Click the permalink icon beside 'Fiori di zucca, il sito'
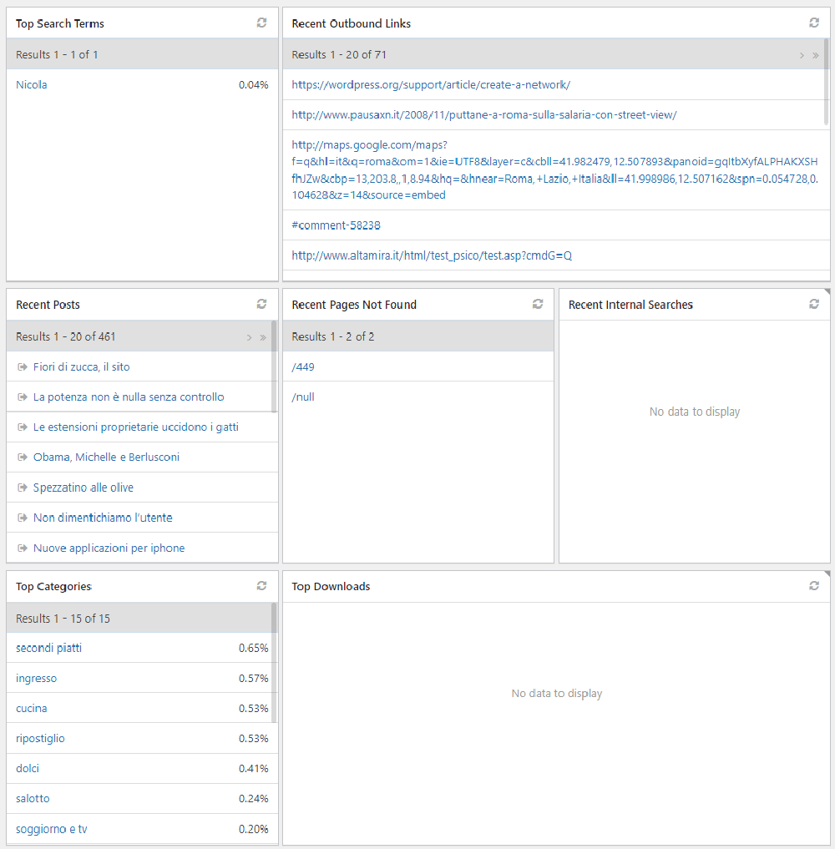This screenshot has height=849, width=835. tap(22, 366)
